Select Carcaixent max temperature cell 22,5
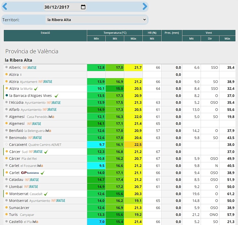 tap(133, 145)
